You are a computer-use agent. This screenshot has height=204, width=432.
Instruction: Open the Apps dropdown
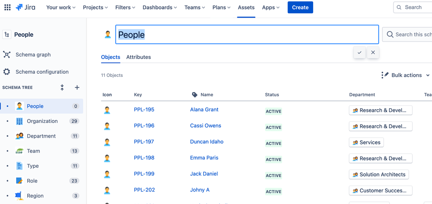271,7
